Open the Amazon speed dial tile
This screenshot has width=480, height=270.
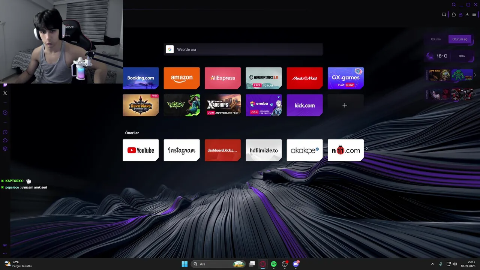181,78
